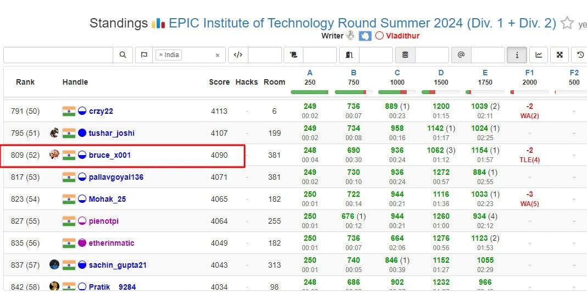Click the blue Antarctica flag icon of writer
Image resolution: width=587 pixels, height=293 pixels.
coord(364,36)
